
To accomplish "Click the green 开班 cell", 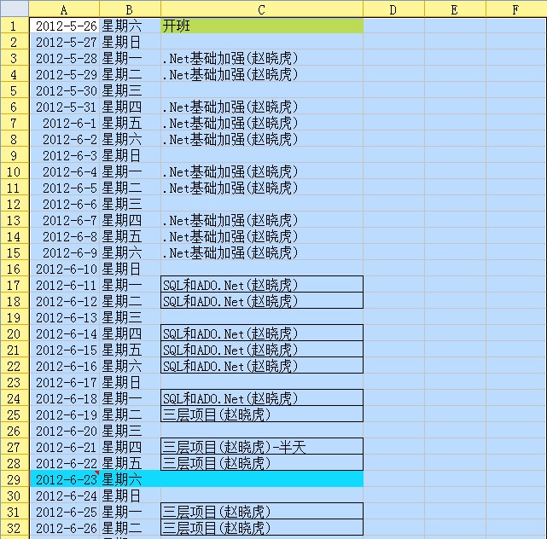I will point(262,26).
